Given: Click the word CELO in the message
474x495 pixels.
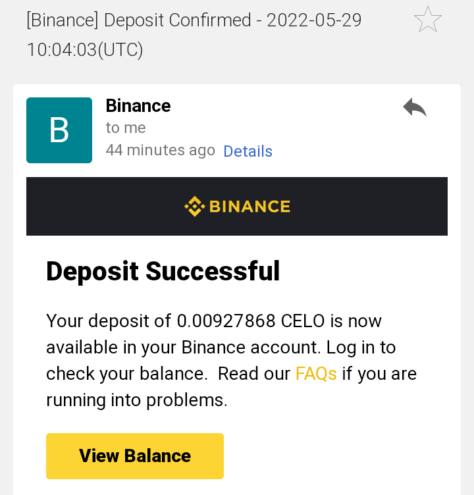Looking at the screenshot, I should (303, 321).
